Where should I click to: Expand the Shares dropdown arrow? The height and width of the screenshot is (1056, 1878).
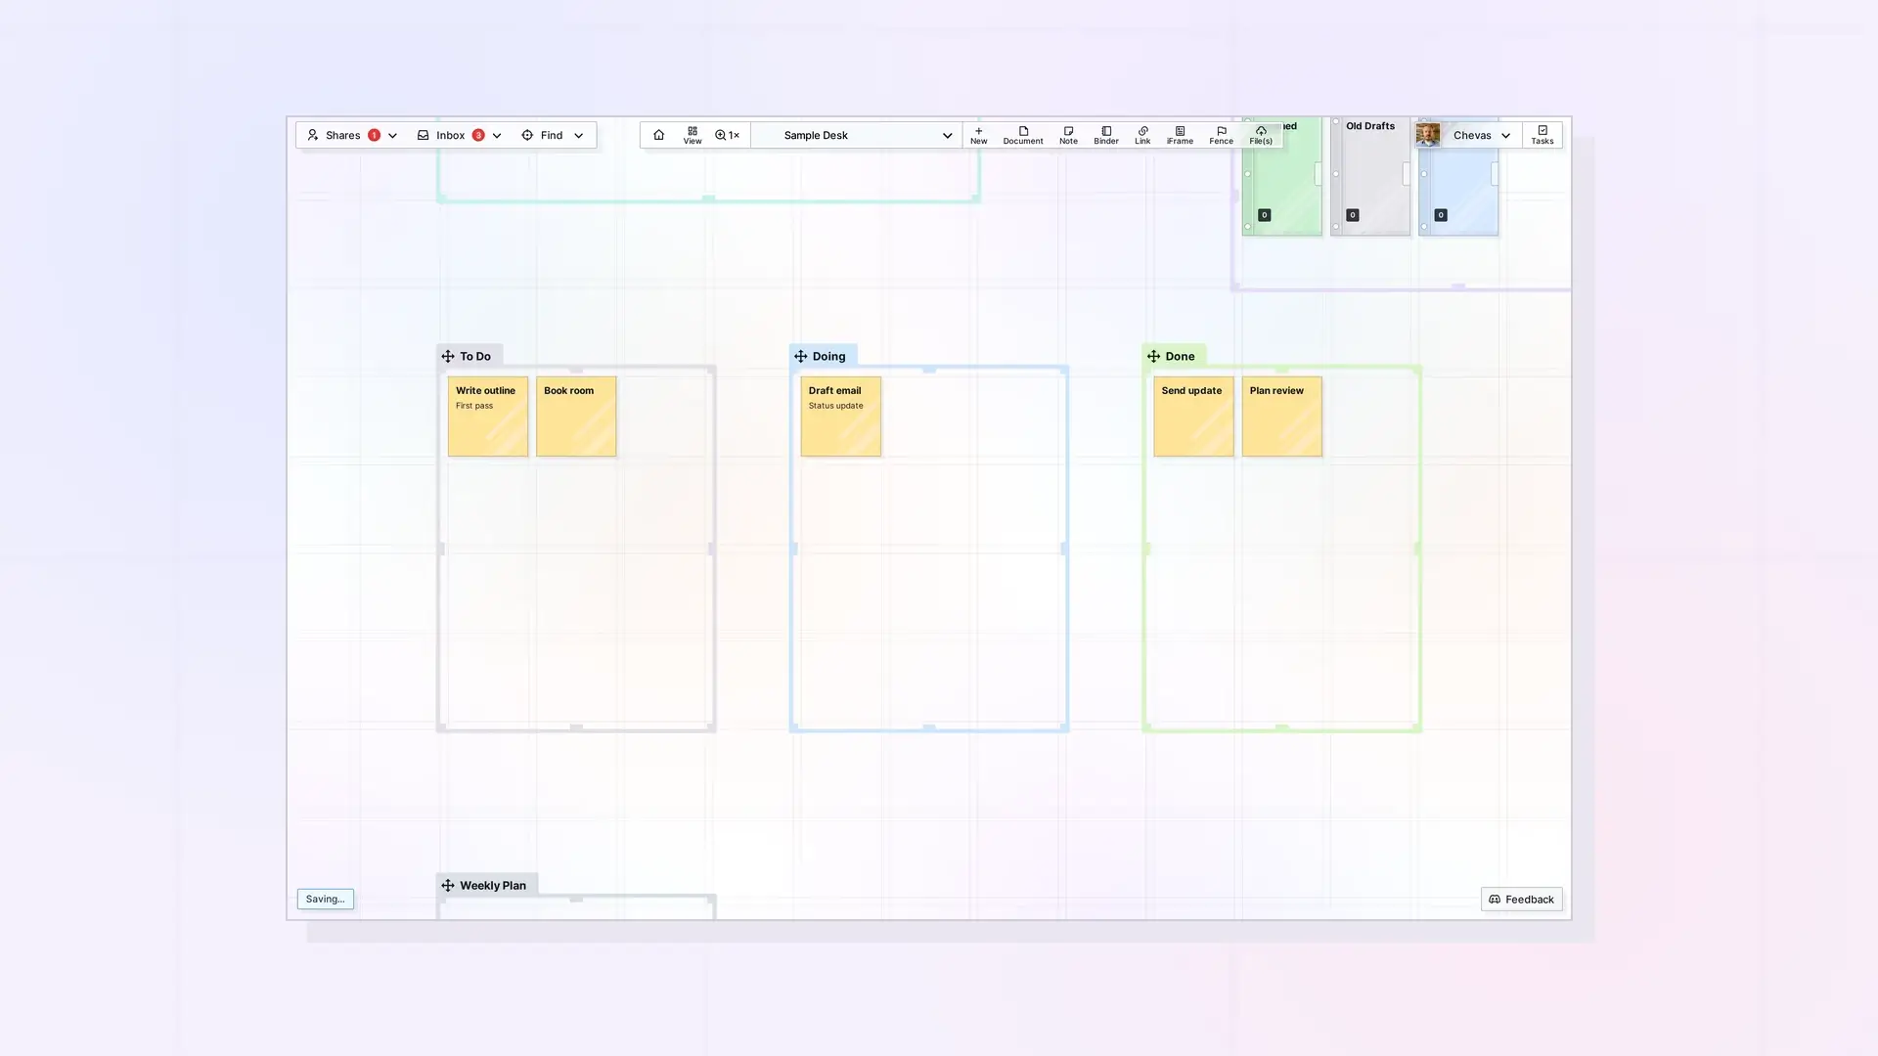click(392, 136)
